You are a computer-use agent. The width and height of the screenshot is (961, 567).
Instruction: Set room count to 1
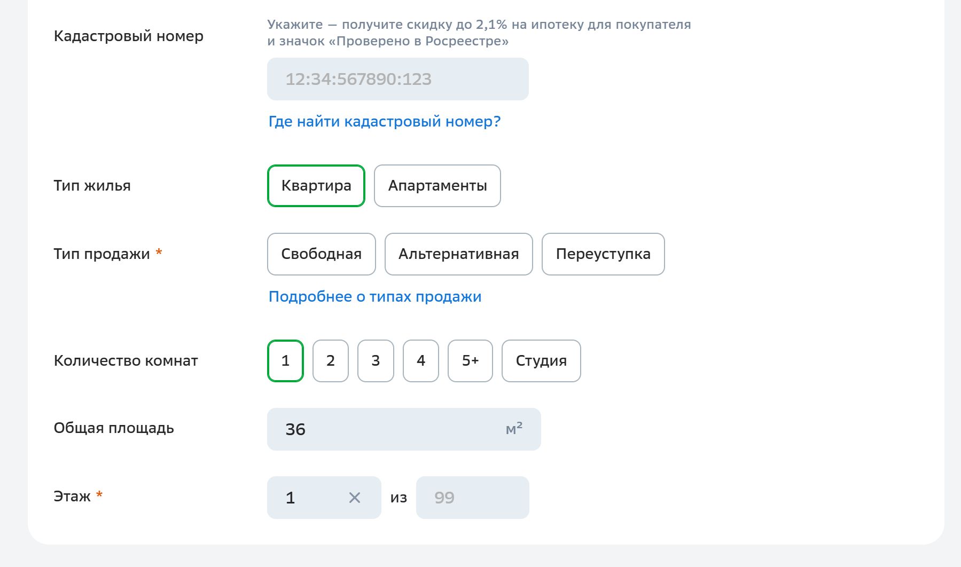tap(285, 361)
